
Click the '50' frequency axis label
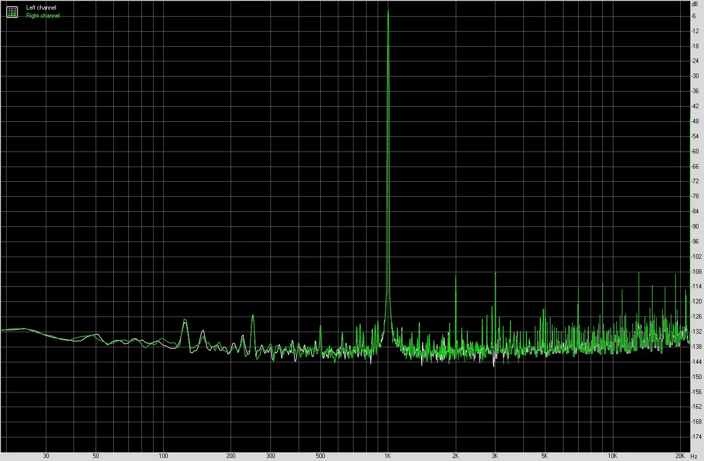pos(96,456)
